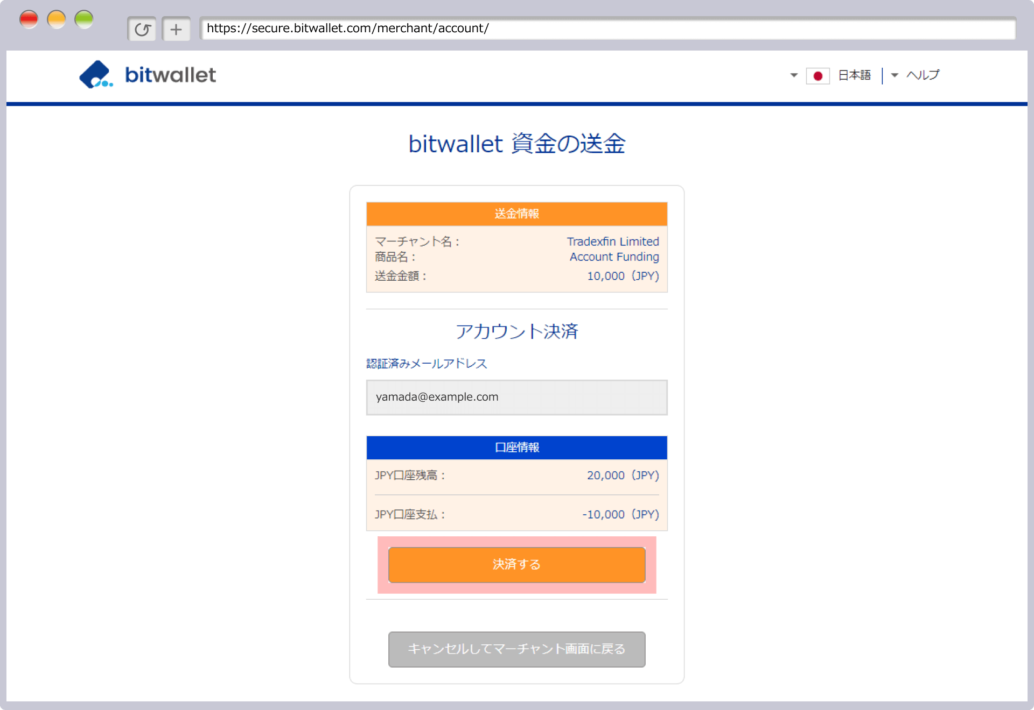Click the page reload icon

tap(142, 29)
